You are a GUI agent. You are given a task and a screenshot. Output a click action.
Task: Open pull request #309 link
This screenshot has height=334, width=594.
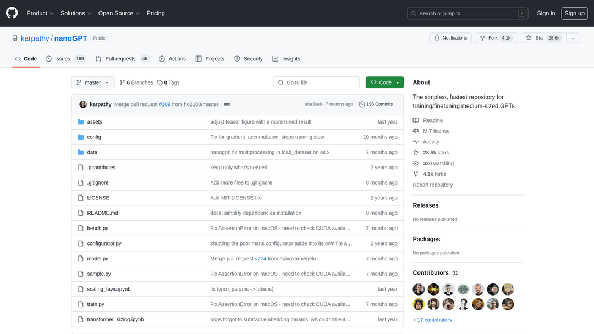(x=164, y=104)
